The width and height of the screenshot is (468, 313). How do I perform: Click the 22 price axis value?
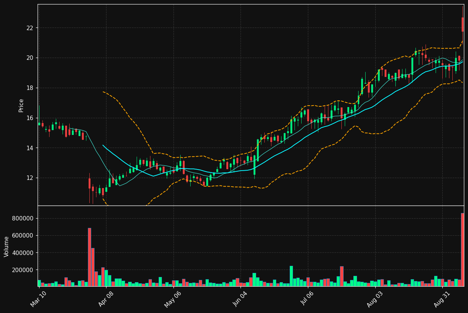pyautogui.click(x=30, y=28)
